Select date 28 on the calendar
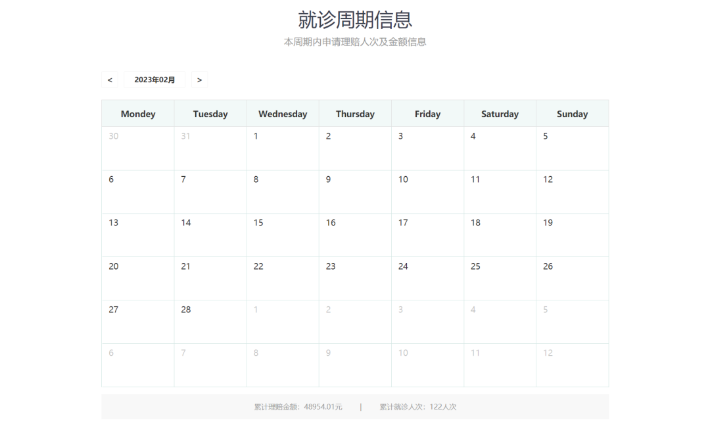710x428 pixels. (210, 322)
